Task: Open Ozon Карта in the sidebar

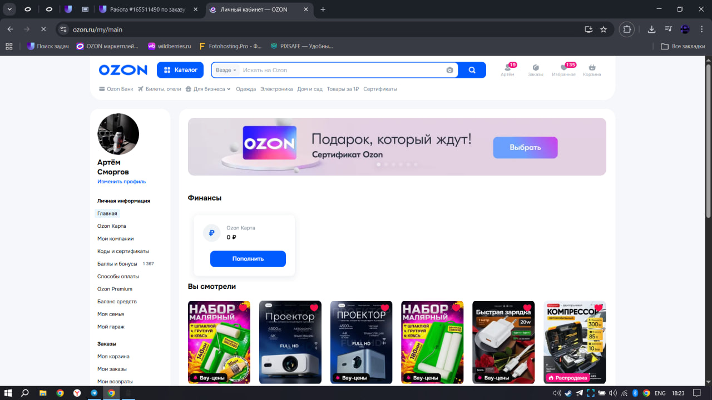Action: click(x=112, y=226)
